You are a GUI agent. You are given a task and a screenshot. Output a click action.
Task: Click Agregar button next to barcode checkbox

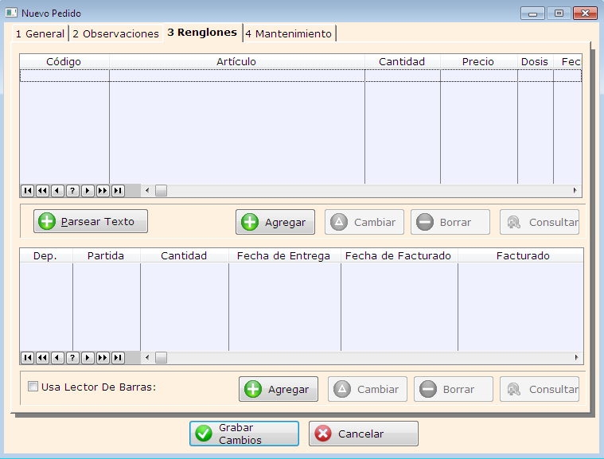pyautogui.click(x=279, y=389)
